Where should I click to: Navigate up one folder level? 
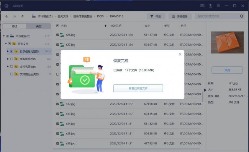click(23, 16)
